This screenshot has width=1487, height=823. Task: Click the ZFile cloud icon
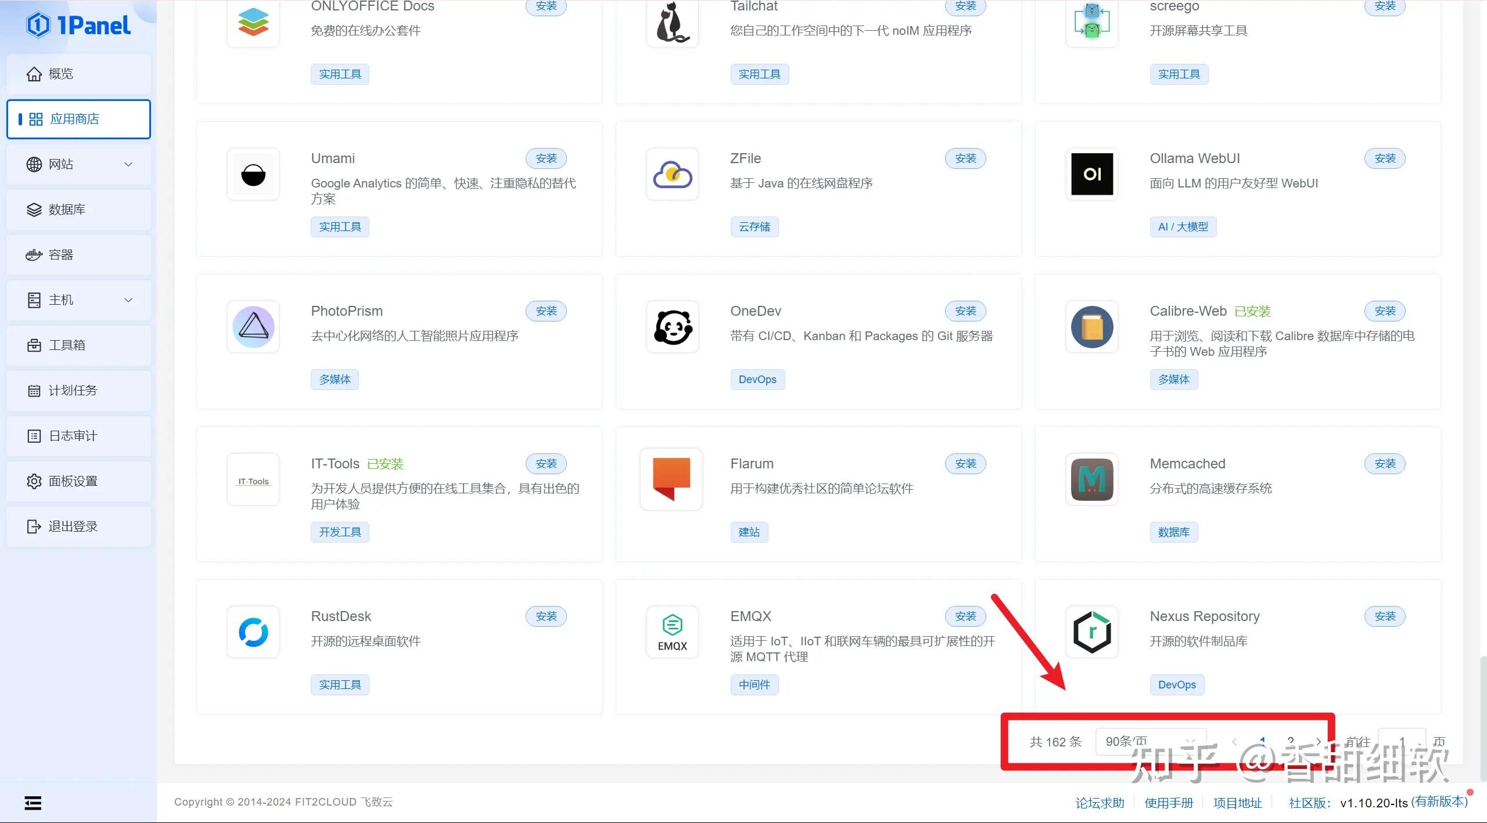[x=672, y=175]
